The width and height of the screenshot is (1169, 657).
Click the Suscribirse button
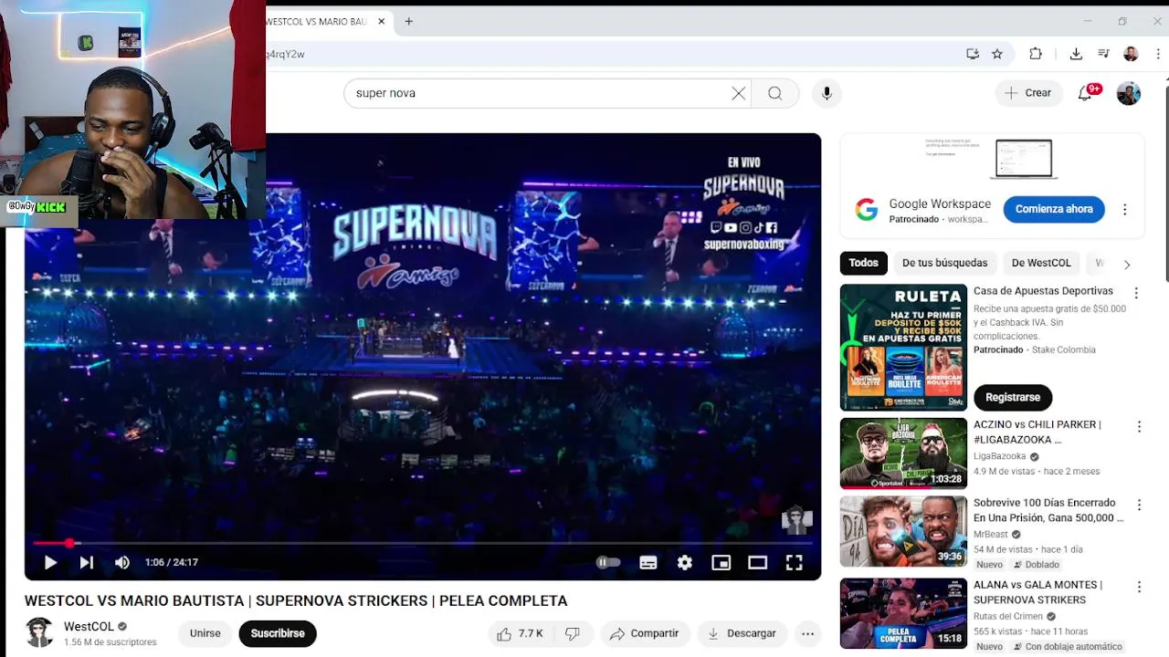point(278,633)
